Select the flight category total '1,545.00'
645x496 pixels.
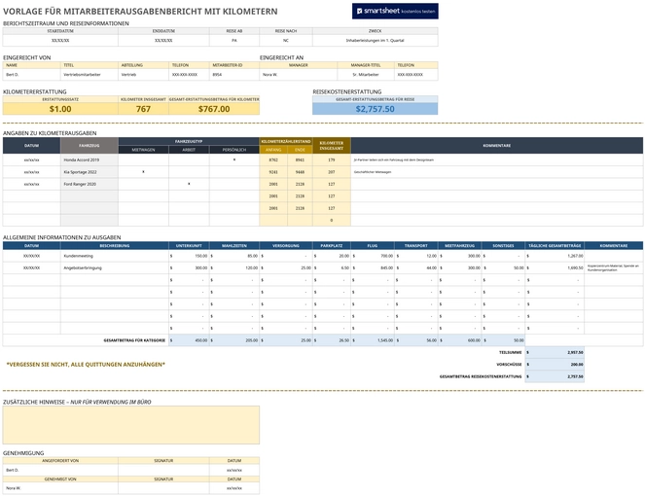[373, 340]
